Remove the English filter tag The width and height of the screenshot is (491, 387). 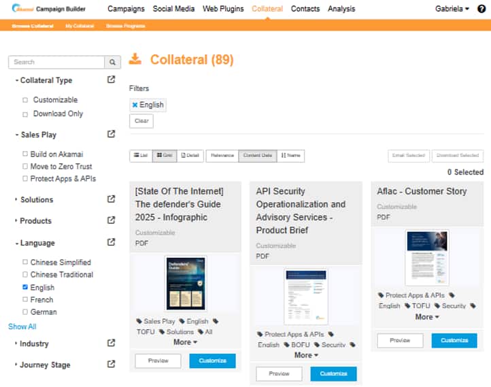[135, 105]
